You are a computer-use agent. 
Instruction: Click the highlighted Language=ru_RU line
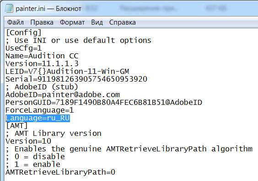(38, 118)
